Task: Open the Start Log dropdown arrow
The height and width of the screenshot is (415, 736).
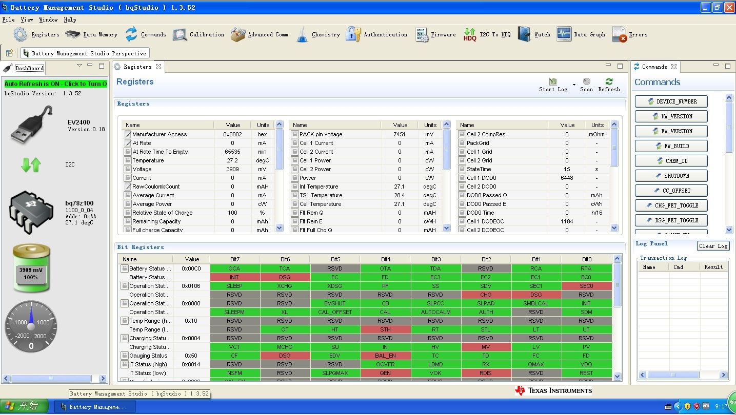Action: pos(574,85)
